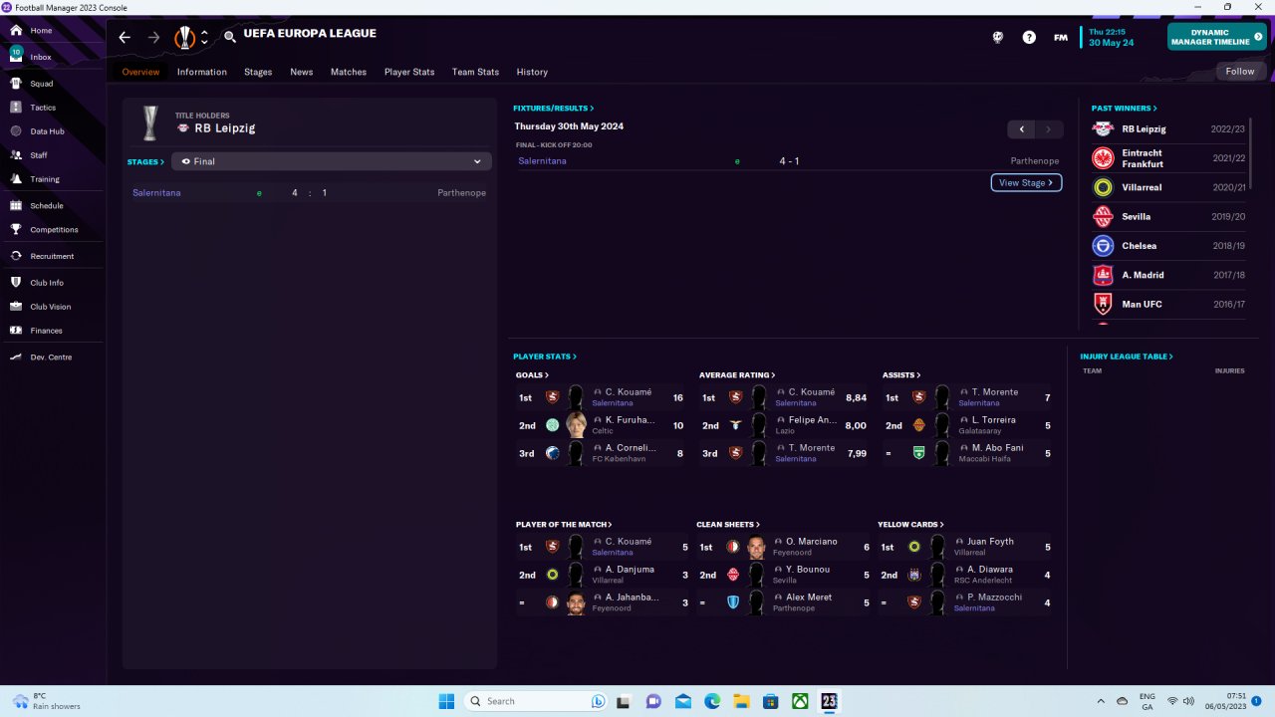Open Competitions trophy icon in sidebar
This screenshot has height=717, width=1275.
point(16,230)
